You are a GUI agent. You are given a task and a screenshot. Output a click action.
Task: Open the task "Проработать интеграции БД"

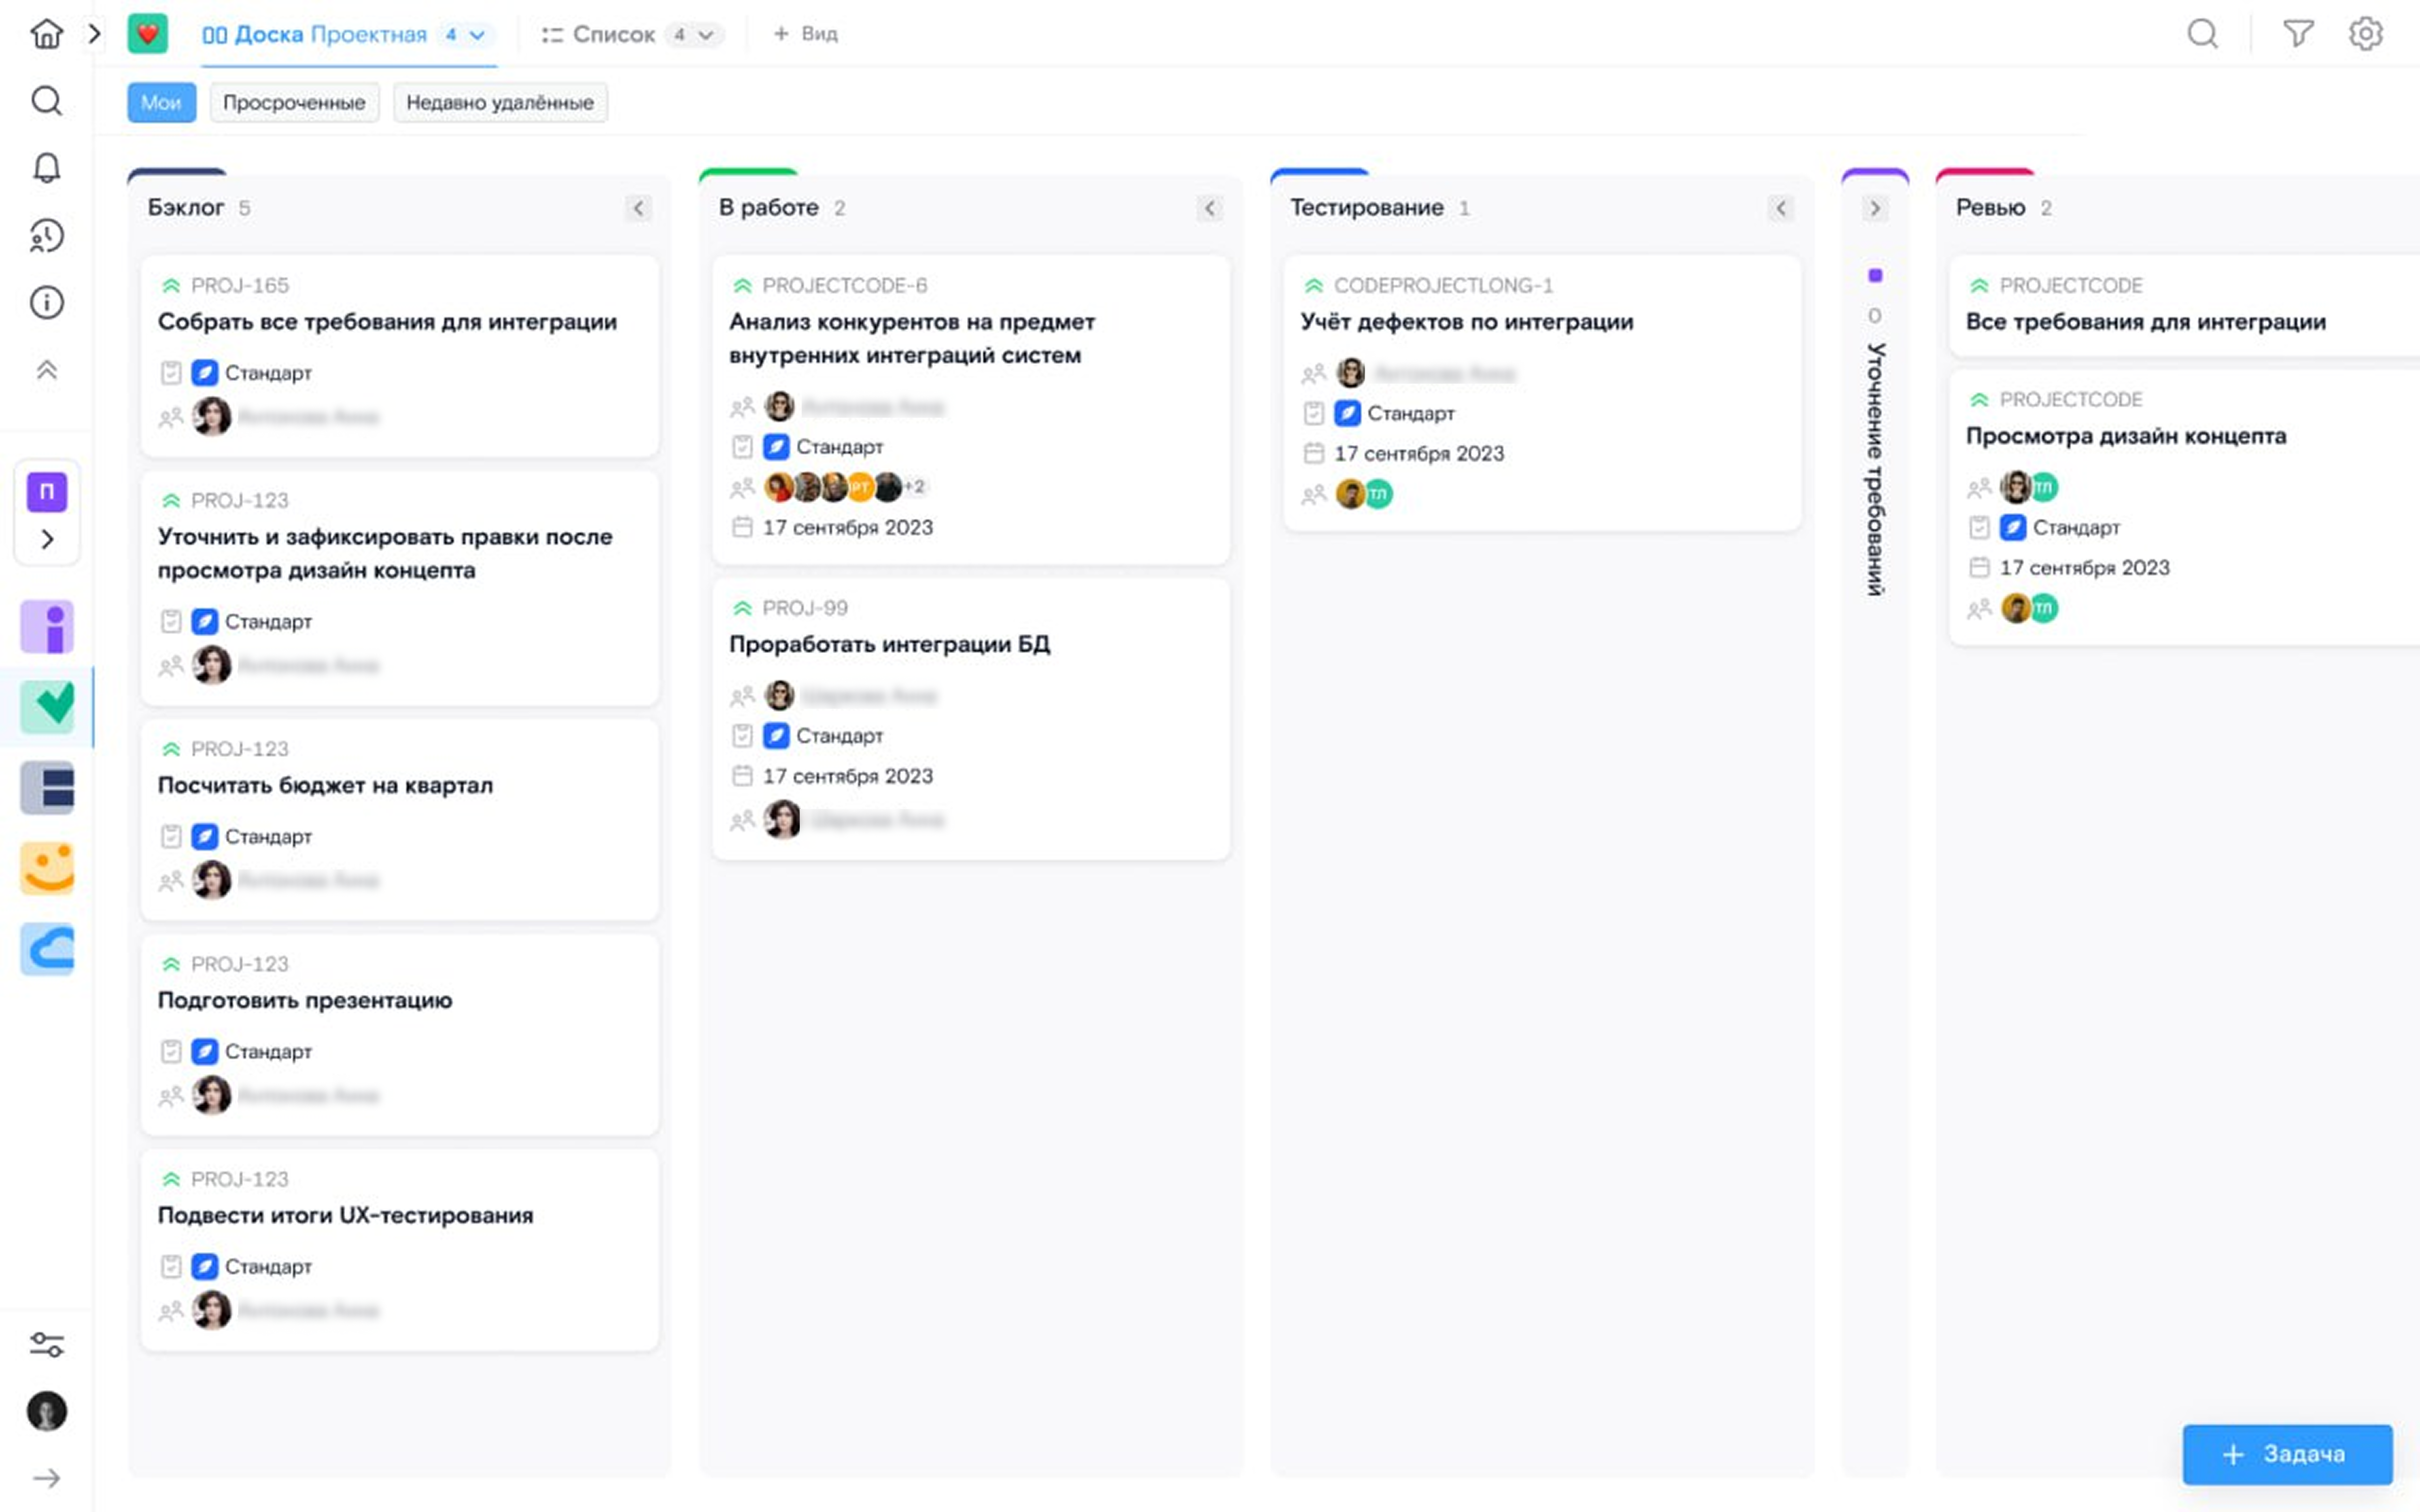coord(889,644)
